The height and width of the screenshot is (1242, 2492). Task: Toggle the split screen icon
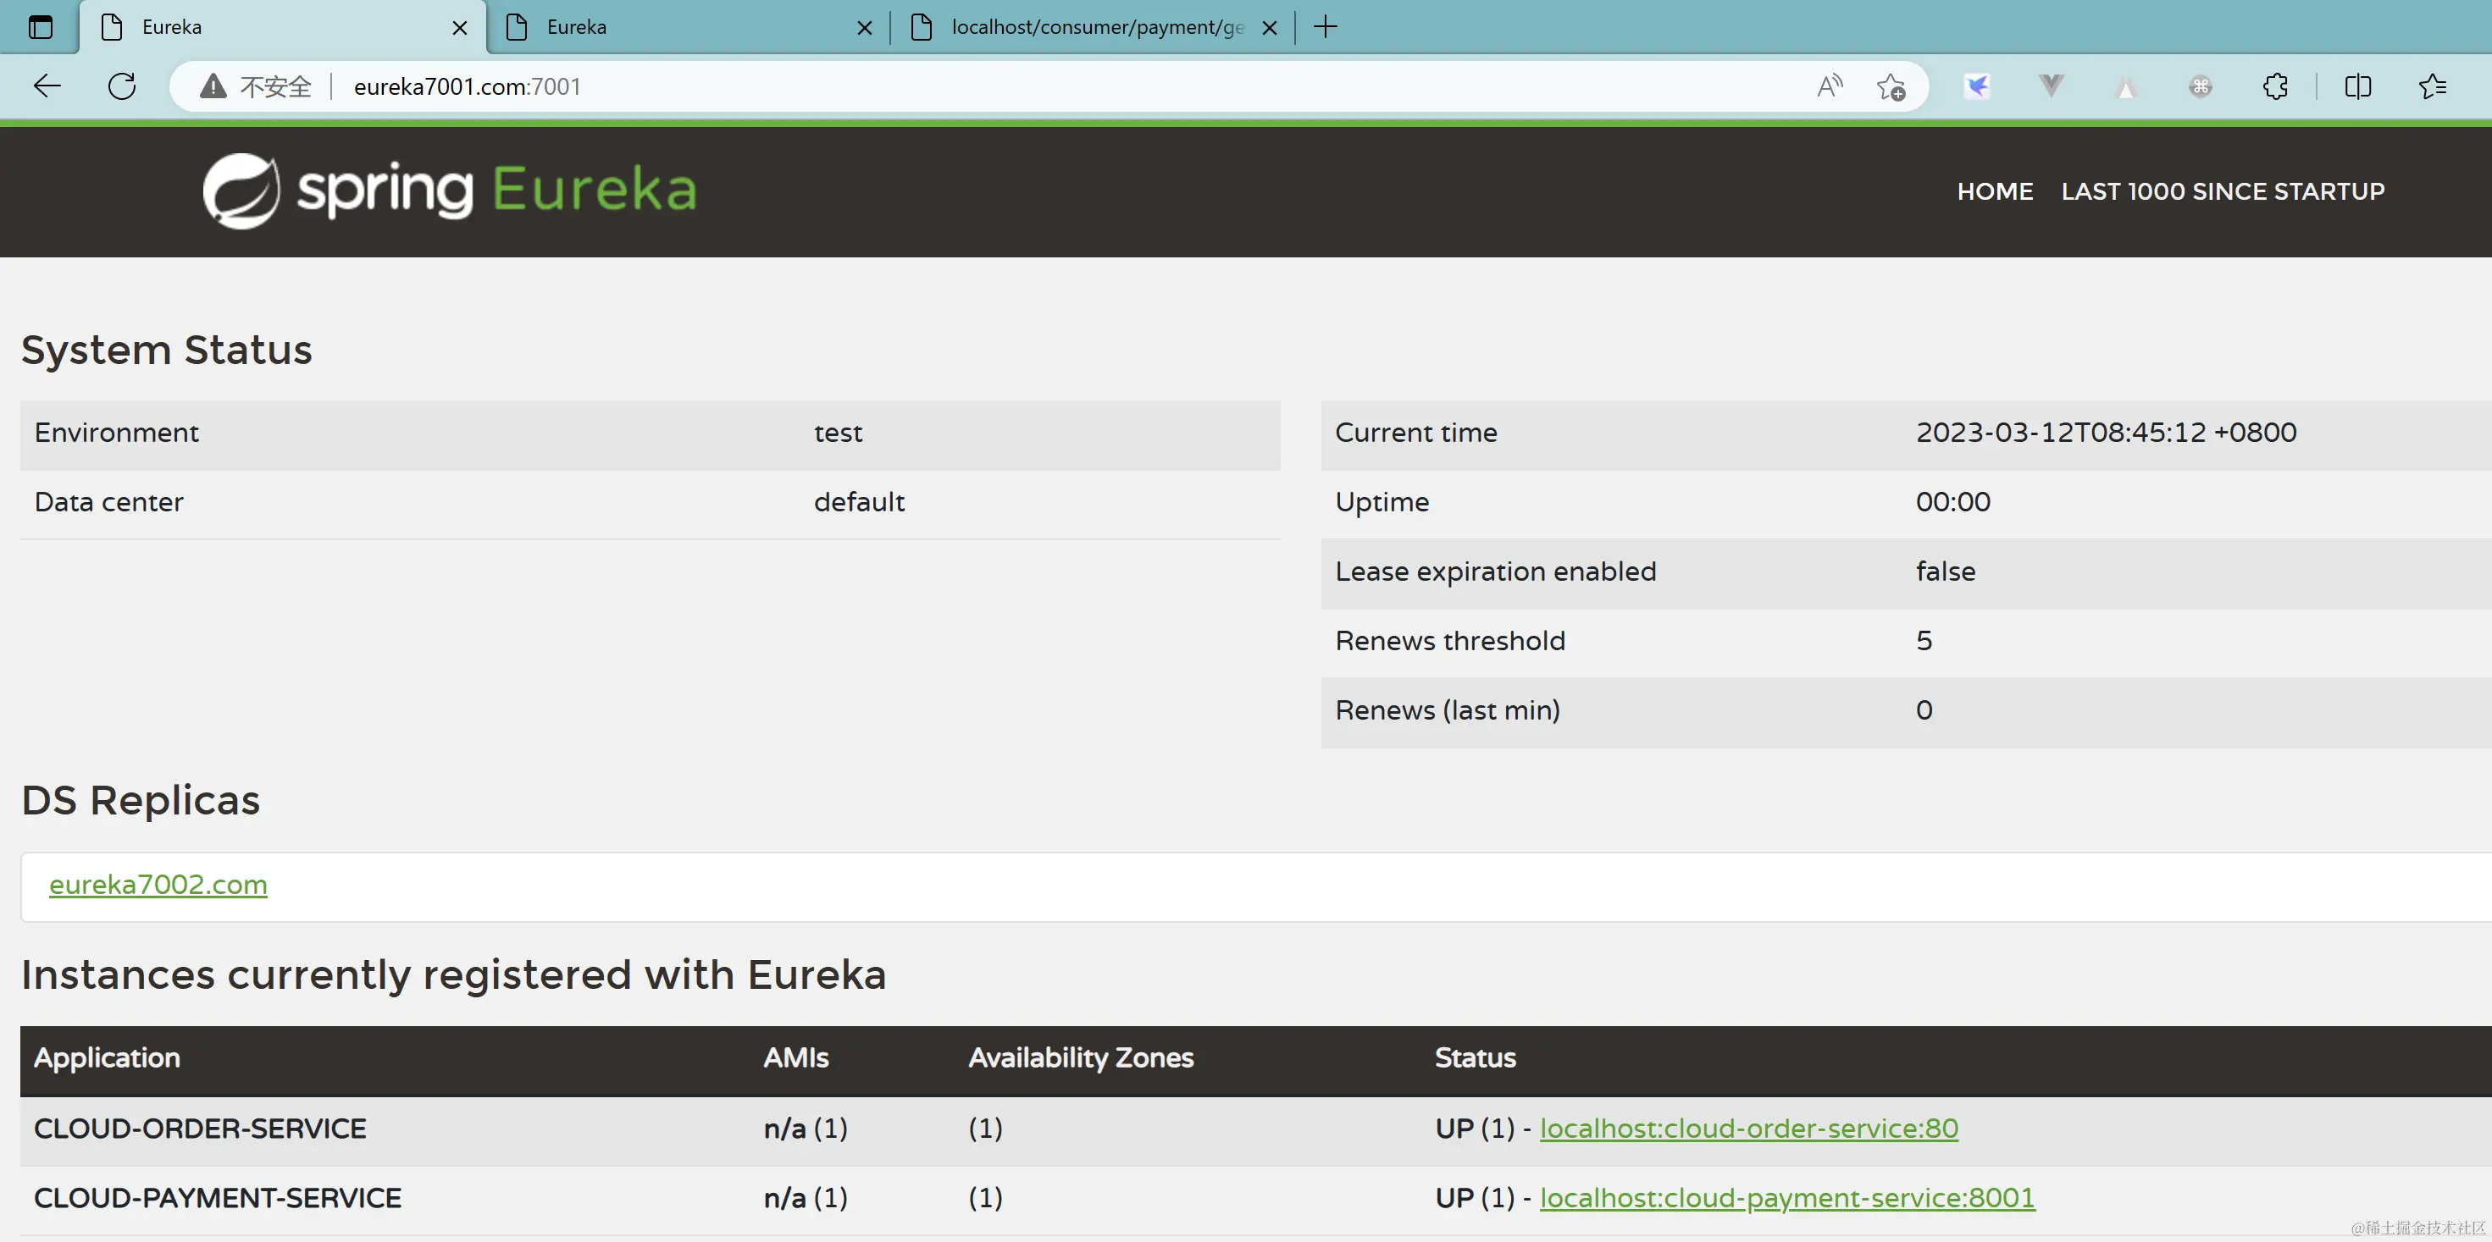2357,86
